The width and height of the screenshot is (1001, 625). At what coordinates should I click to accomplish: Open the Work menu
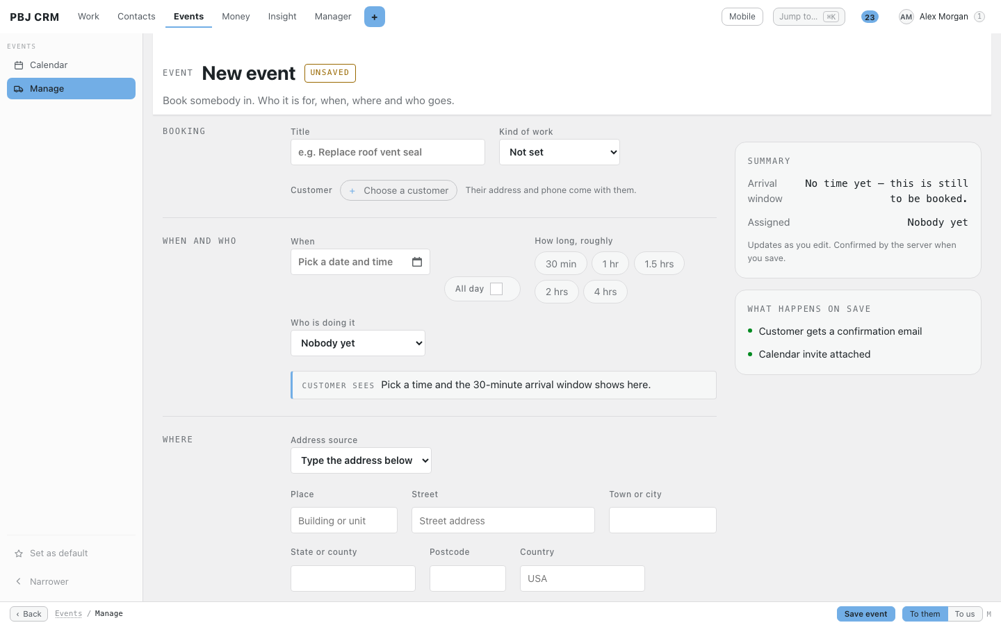pos(88,17)
